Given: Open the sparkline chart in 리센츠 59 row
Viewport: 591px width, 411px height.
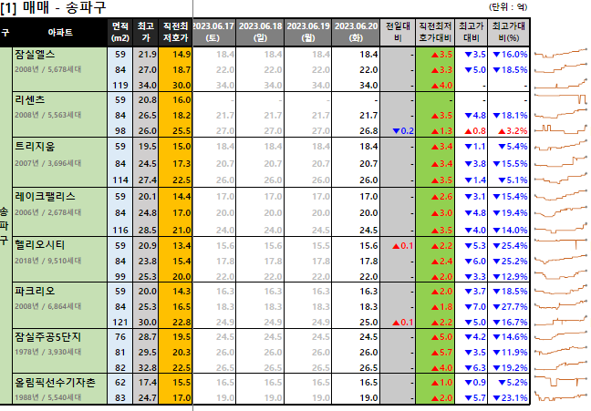Looking at the screenshot, I should click(561, 99).
